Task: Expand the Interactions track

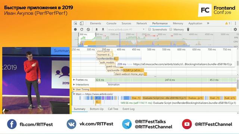Action: pos(74,84)
